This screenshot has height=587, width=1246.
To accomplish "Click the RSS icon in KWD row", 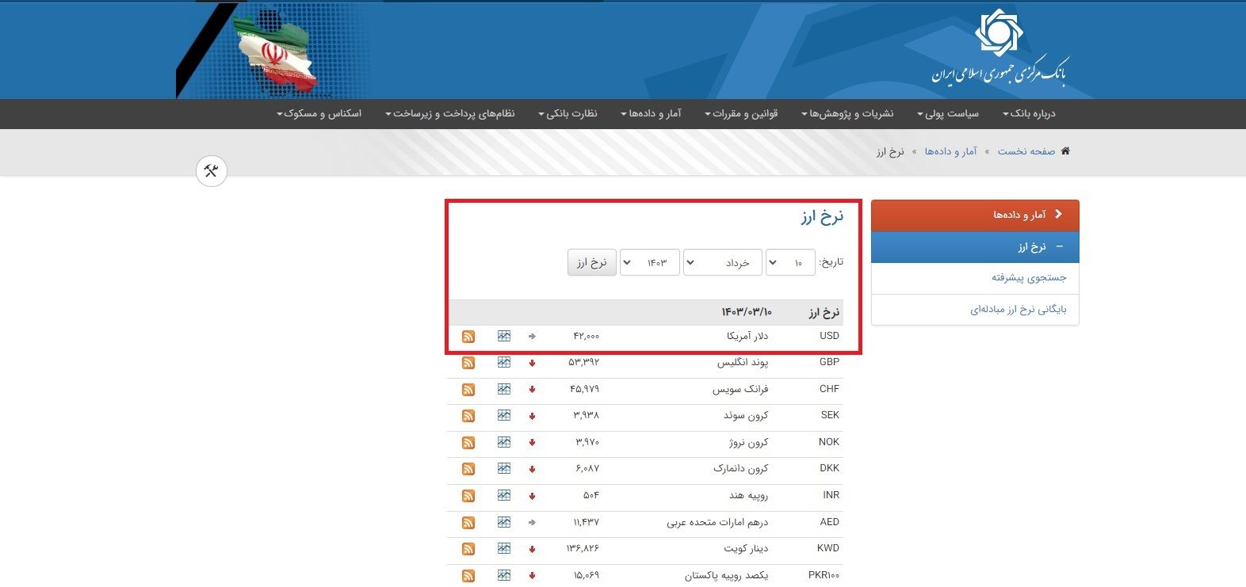I will [468, 549].
